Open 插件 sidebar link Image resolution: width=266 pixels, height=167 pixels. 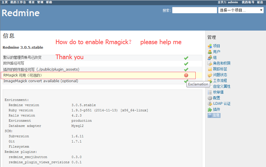pos(217,109)
